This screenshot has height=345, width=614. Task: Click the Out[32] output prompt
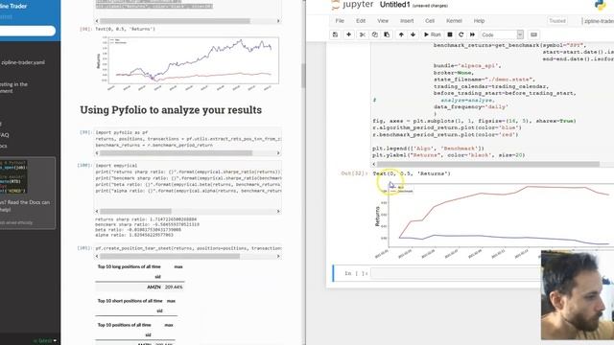click(354, 173)
